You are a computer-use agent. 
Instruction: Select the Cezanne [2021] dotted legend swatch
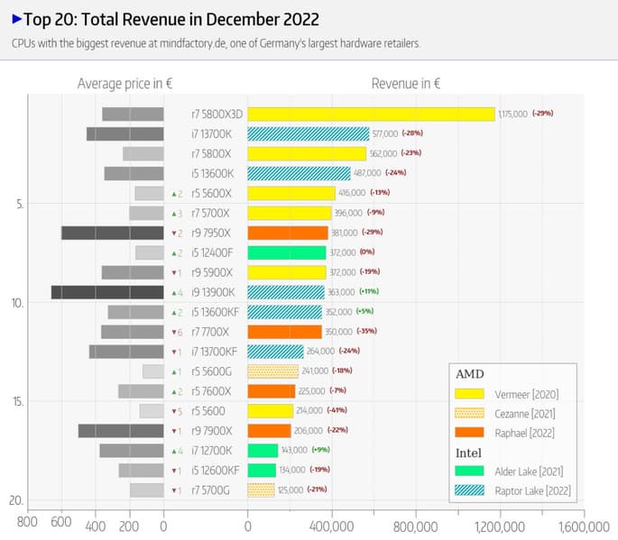click(469, 413)
